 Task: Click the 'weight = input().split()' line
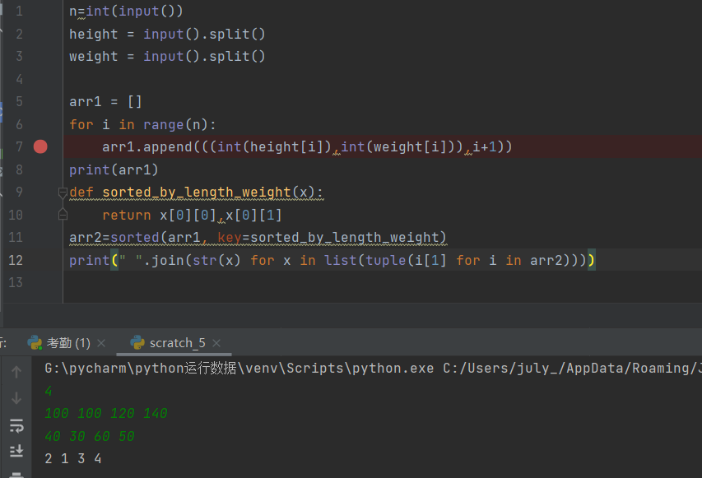pos(167,57)
